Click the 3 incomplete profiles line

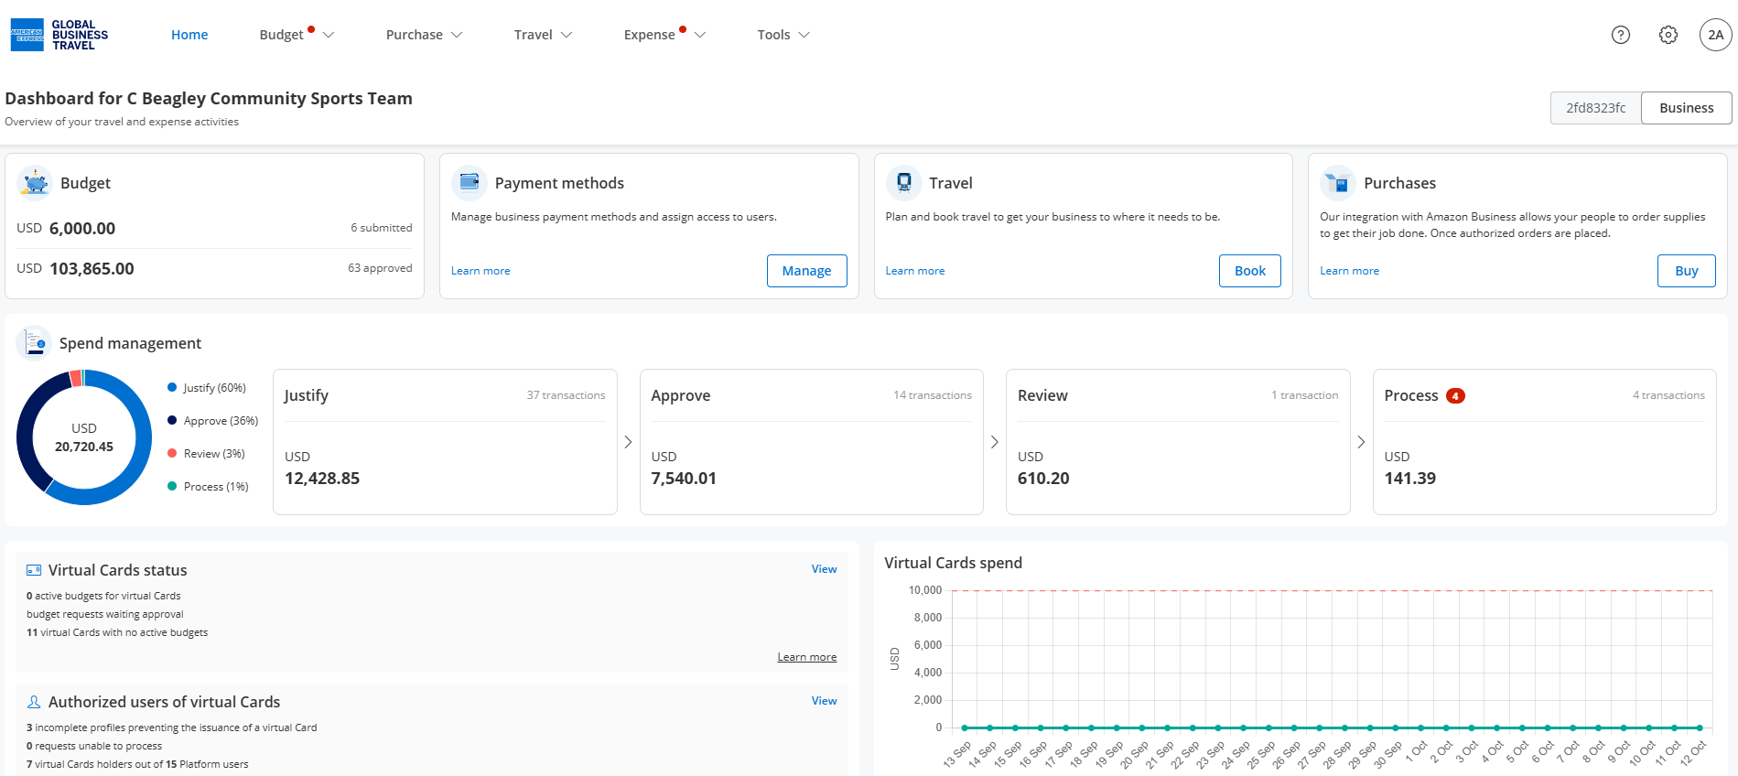click(172, 727)
